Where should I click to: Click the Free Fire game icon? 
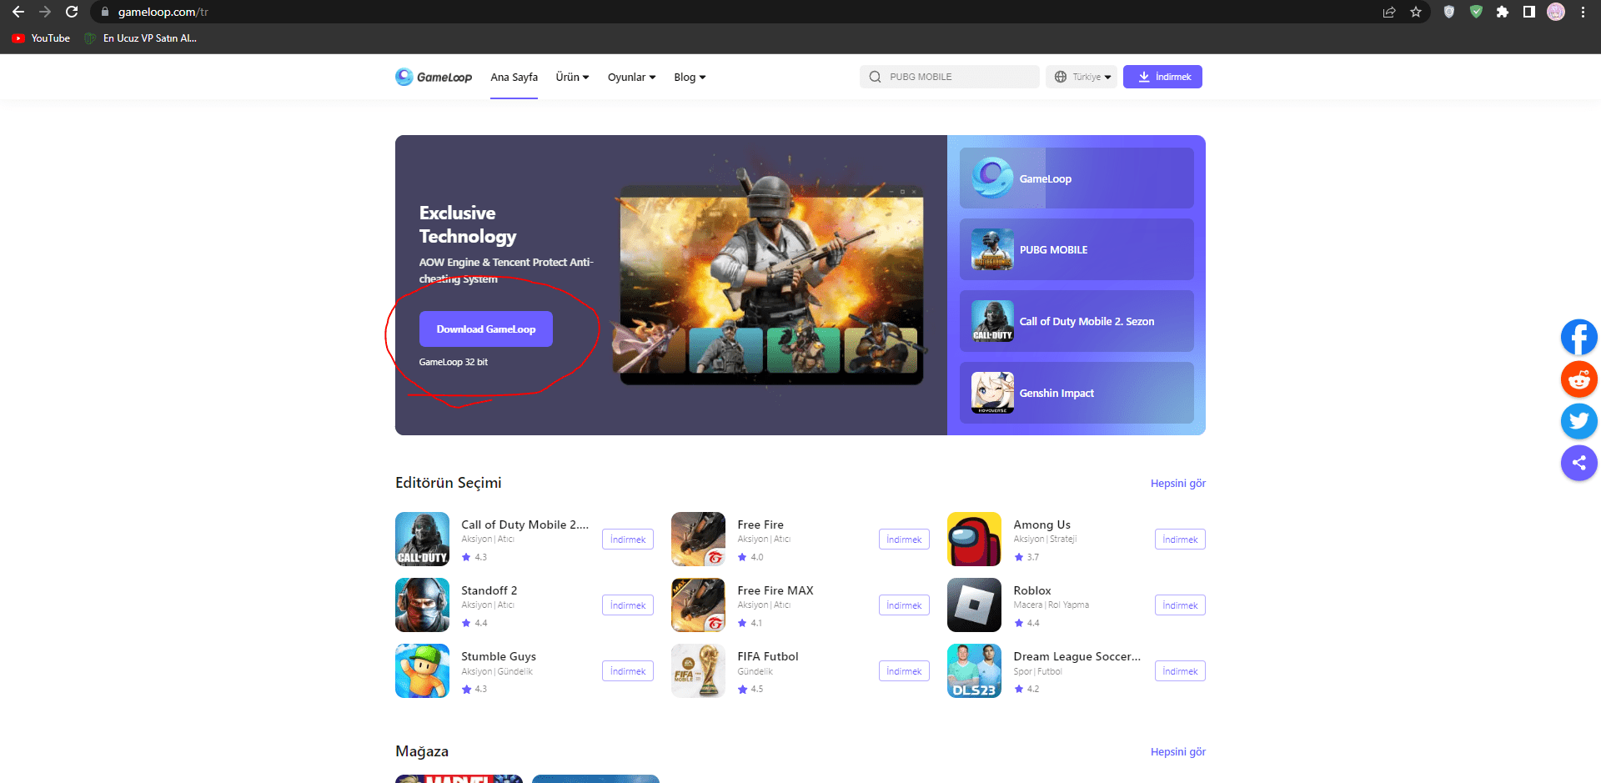tap(698, 540)
